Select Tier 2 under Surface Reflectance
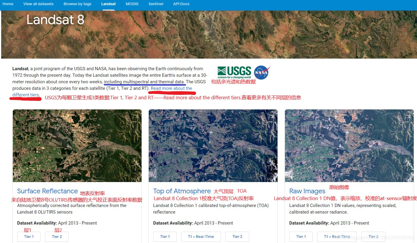Image resolution: width=417 pixels, height=243 pixels. tap(57, 237)
